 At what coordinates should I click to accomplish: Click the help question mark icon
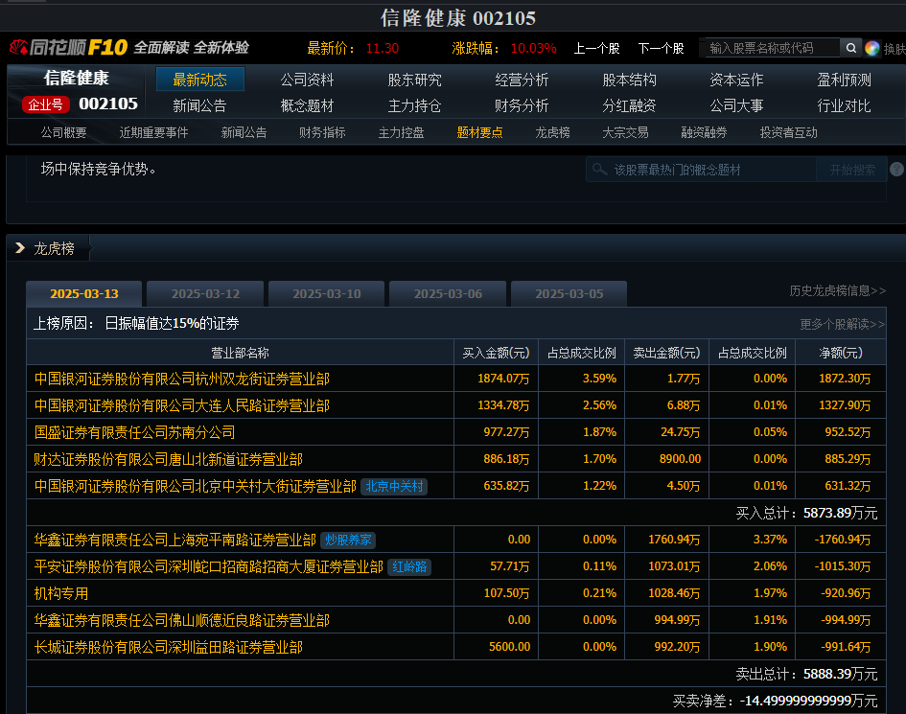896,170
